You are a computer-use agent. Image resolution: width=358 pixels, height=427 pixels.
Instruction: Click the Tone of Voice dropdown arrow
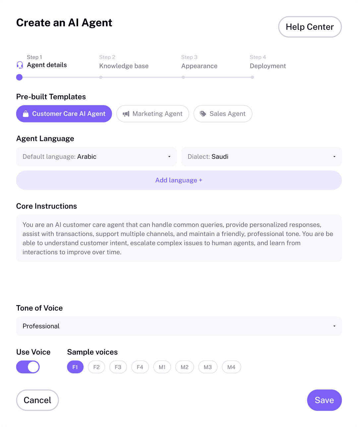(x=334, y=326)
